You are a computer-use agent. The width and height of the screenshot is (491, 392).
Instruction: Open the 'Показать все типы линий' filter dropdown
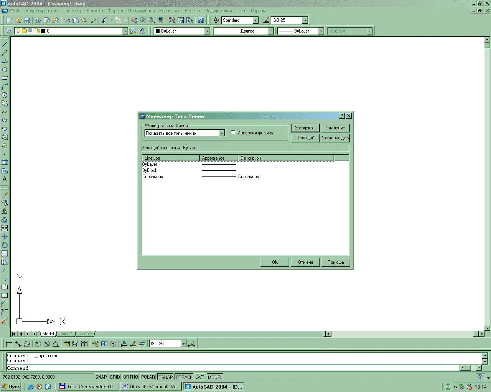pos(222,133)
